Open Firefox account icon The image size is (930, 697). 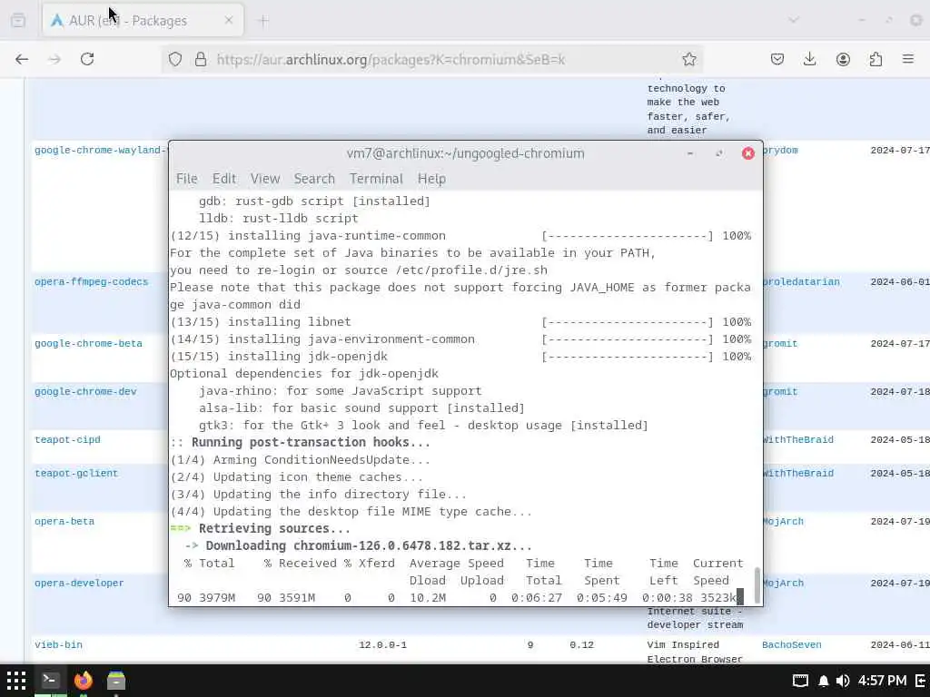coord(843,59)
